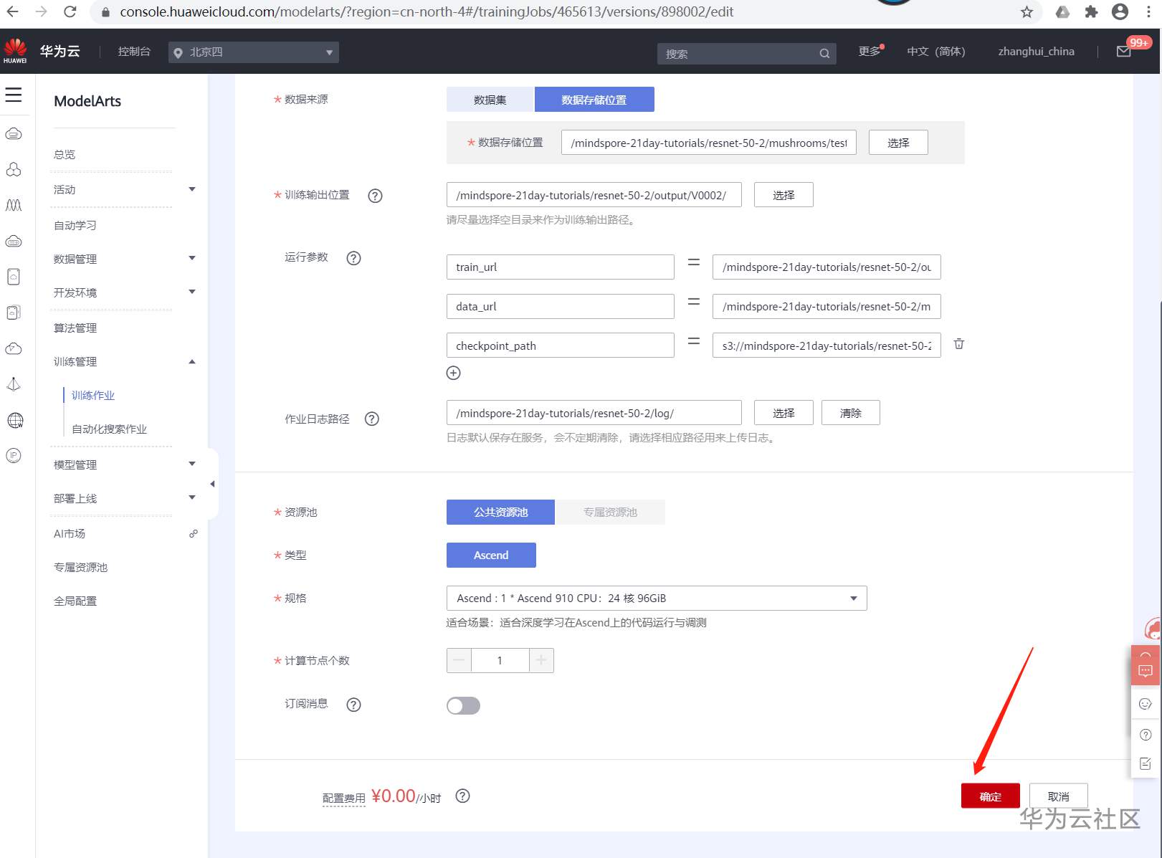The width and height of the screenshot is (1162, 858).
Task: Open 自动学习 in the sidebar
Action: click(x=75, y=225)
